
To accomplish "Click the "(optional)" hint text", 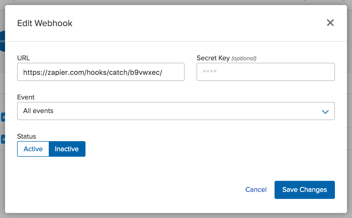I will coord(244,58).
